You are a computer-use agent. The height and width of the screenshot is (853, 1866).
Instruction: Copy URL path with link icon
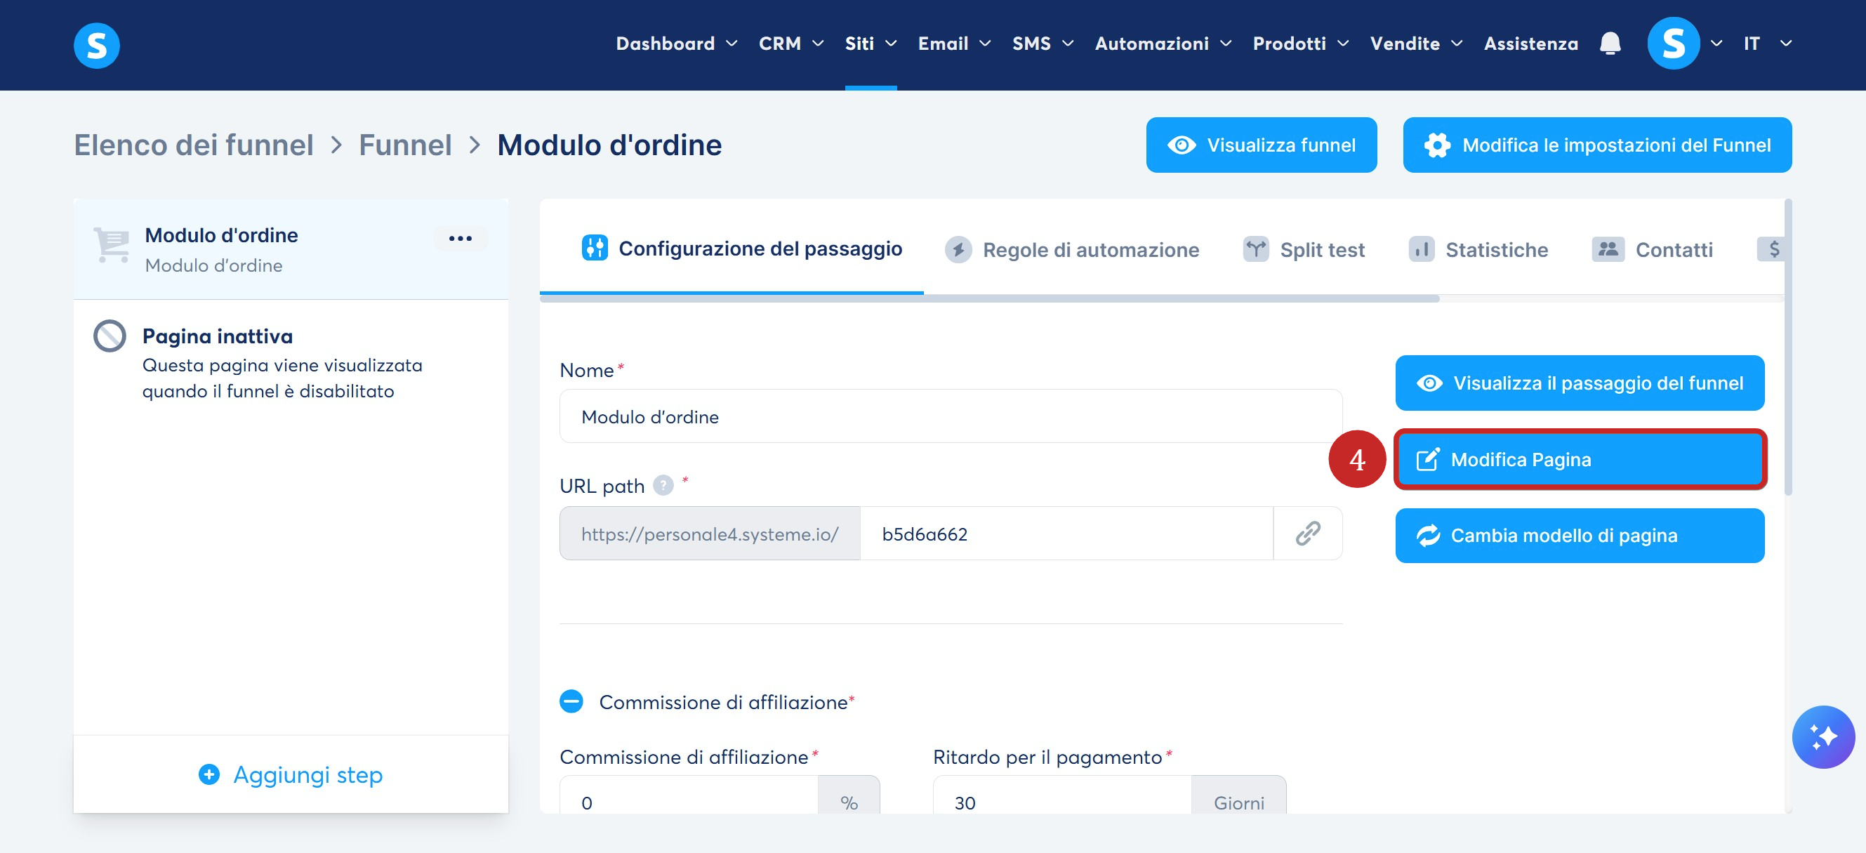1307,534
